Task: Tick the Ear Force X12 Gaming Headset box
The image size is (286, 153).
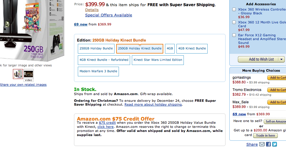Action: pyautogui.click(x=234, y=35)
